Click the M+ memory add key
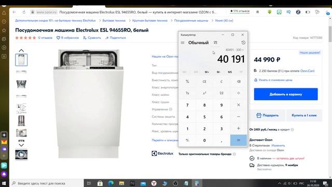Image resolution: width=332 pixels, height=187 pixels. tap(207, 72)
